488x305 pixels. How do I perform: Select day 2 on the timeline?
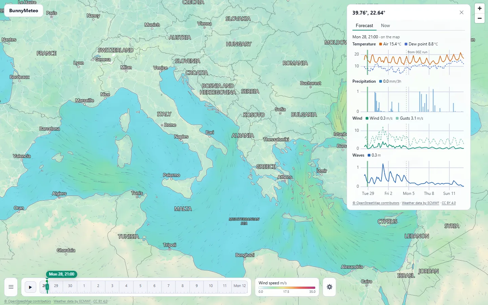(98, 286)
